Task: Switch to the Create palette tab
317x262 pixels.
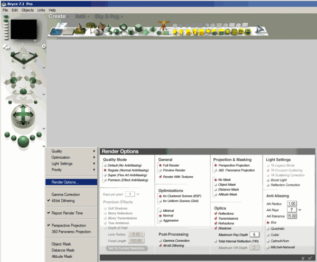Action: click(57, 16)
